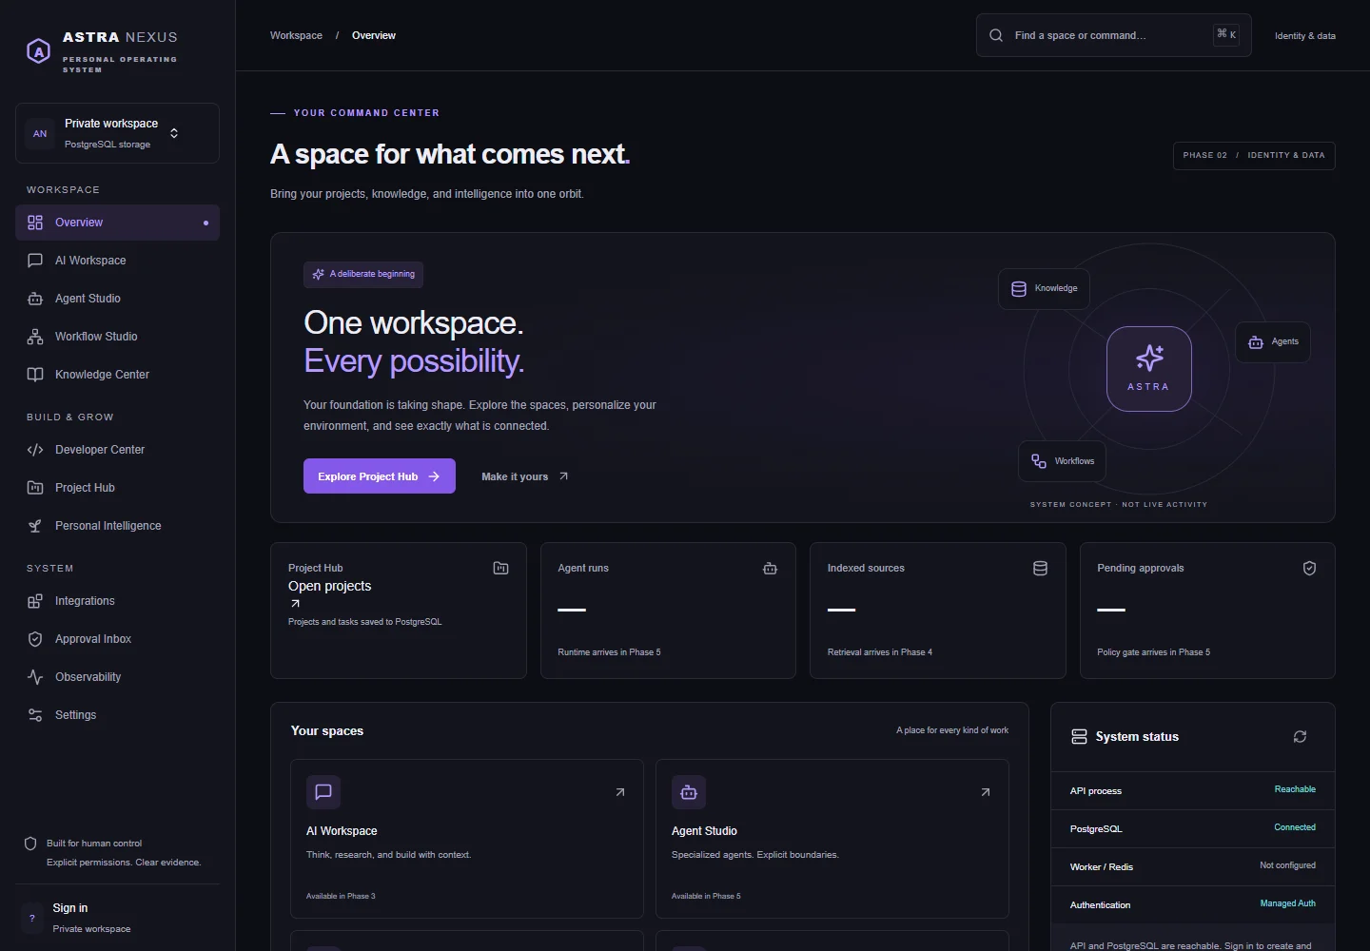
Task: Click the AI Workspace card chat icon
Action: [x=323, y=792]
